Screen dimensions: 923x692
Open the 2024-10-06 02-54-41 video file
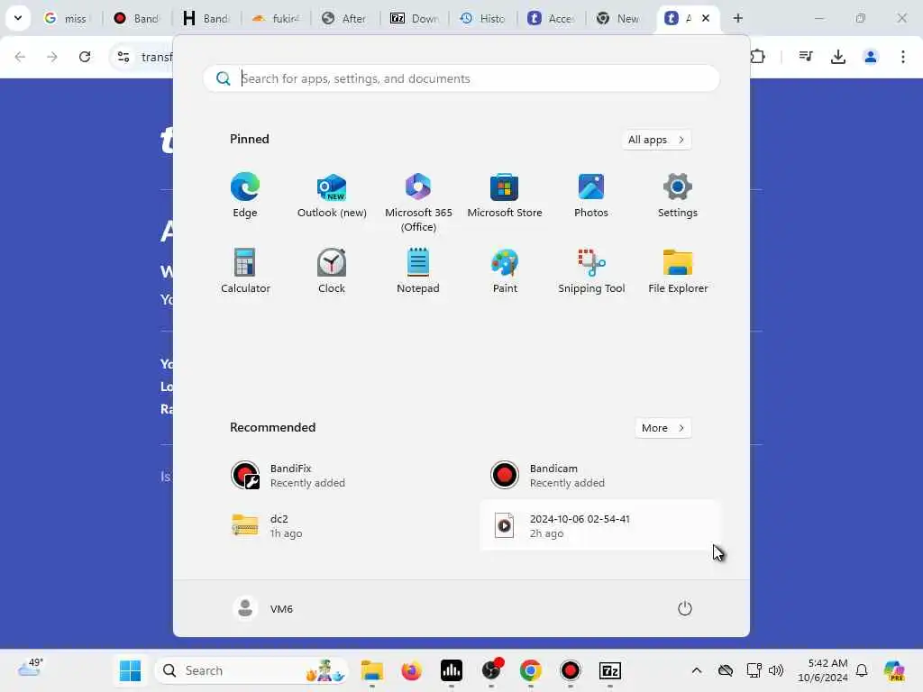click(599, 525)
